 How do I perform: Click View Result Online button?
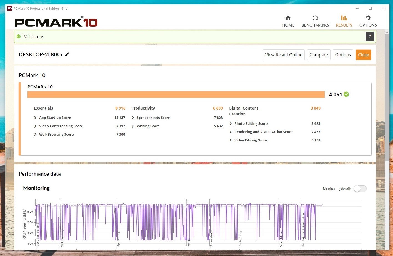tap(284, 55)
